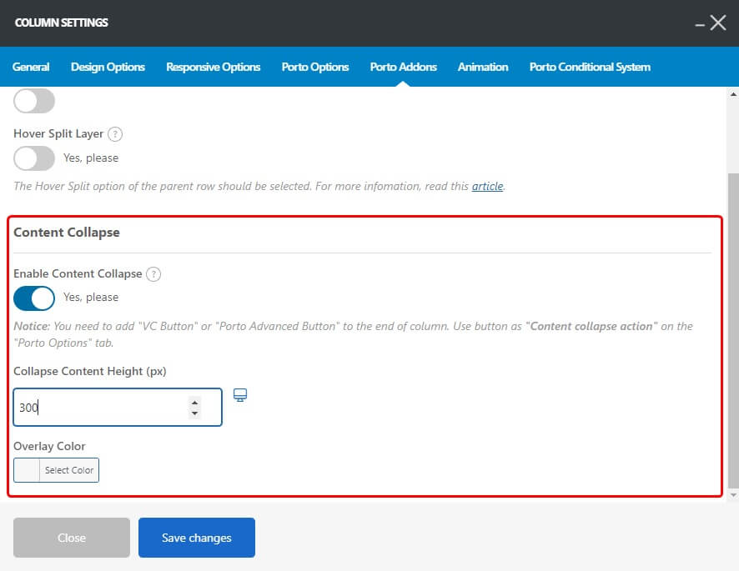The image size is (739, 571).
Task: Close the Column Settings dialog via X
Action: click(718, 23)
